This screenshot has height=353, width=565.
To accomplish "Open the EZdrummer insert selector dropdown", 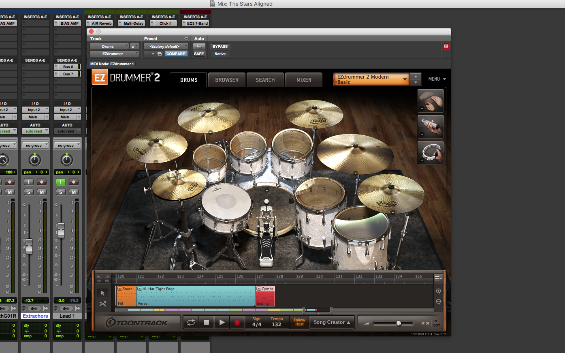I will [x=114, y=54].
